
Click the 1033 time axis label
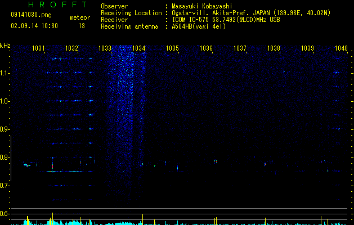[x=105, y=48]
